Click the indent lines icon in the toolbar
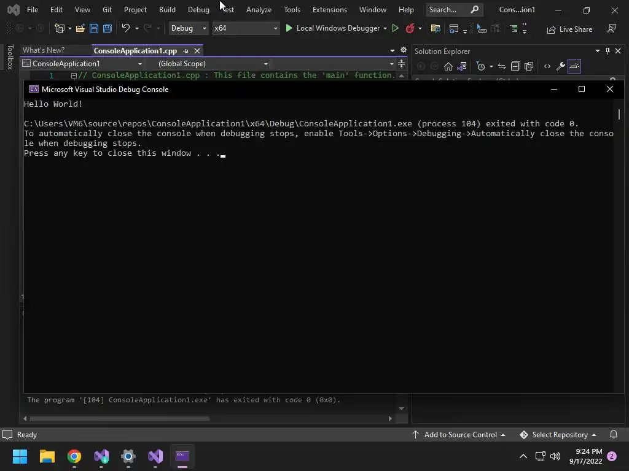Viewport: 629px width, 471px height. 514,28
